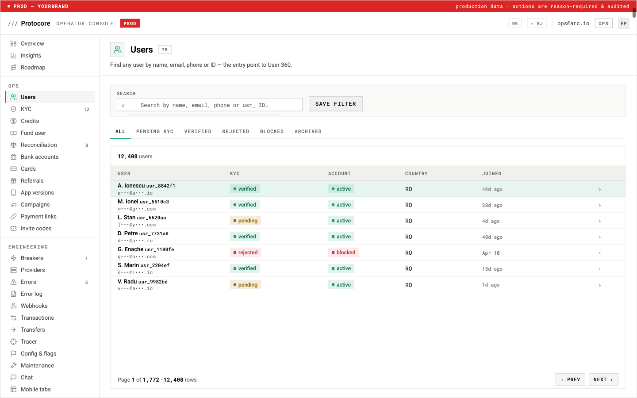Image resolution: width=637 pixels, height=398 pixels.
Task: Click the Chat bubble icon
Action: [x=13, y=378]
